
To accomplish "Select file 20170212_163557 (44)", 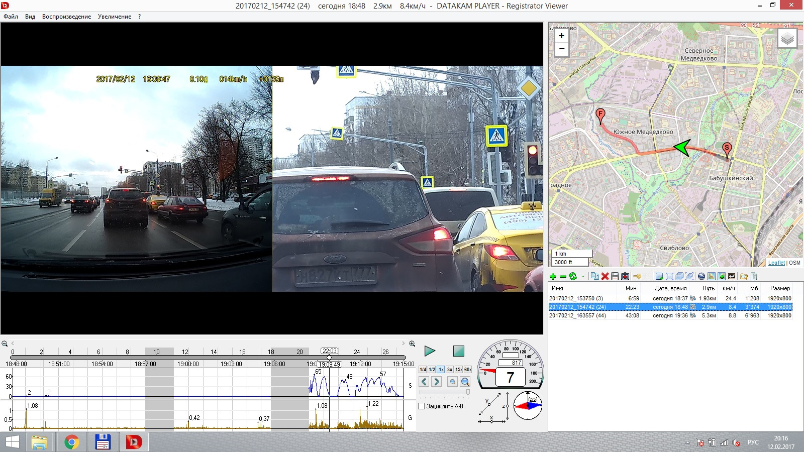I will pyautogui.click(x=671, y=315).
